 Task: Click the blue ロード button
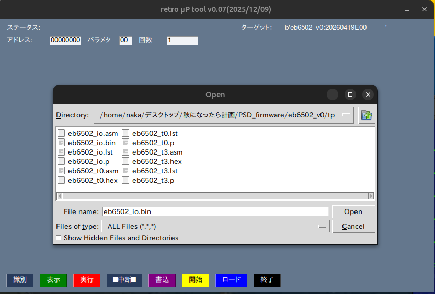tap(232, 280)
